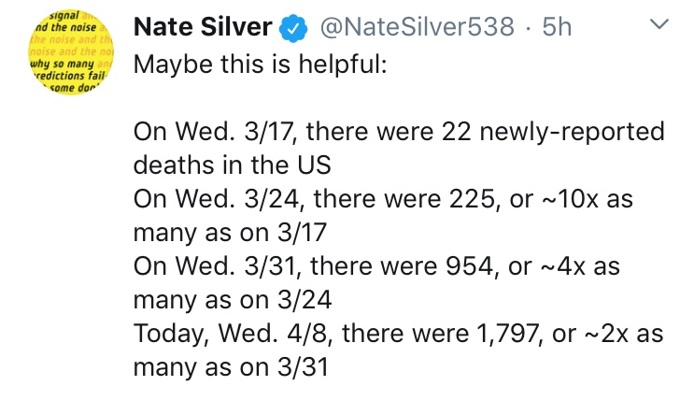Click the line mentioning 22 newly-reported deaths
The image size is (694, 400).
click(x=399, y=133)
